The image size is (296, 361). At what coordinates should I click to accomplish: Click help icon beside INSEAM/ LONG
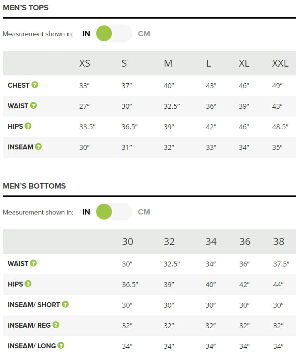61,345
